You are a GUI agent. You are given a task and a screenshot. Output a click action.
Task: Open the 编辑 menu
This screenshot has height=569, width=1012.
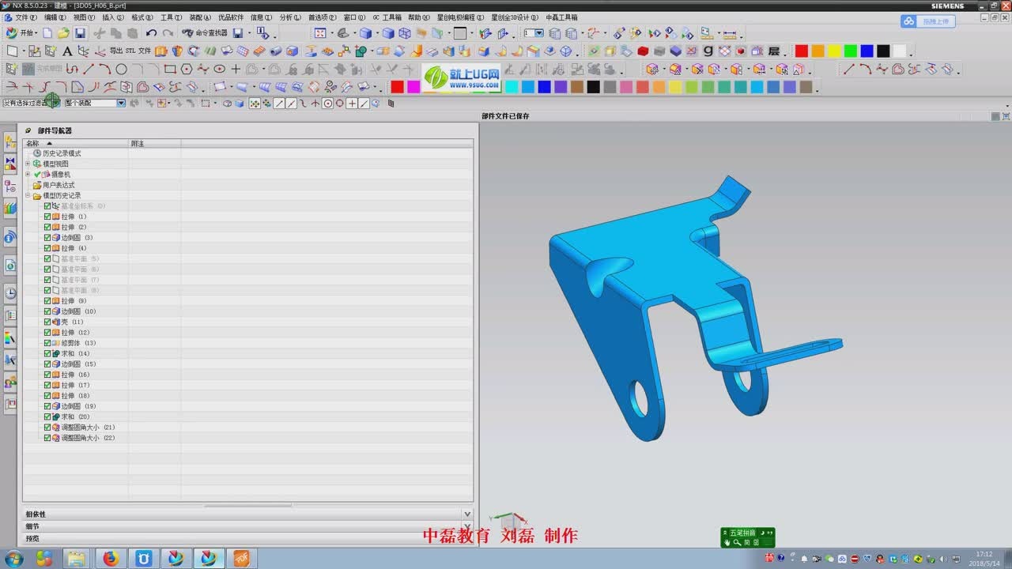pos(55,17)
